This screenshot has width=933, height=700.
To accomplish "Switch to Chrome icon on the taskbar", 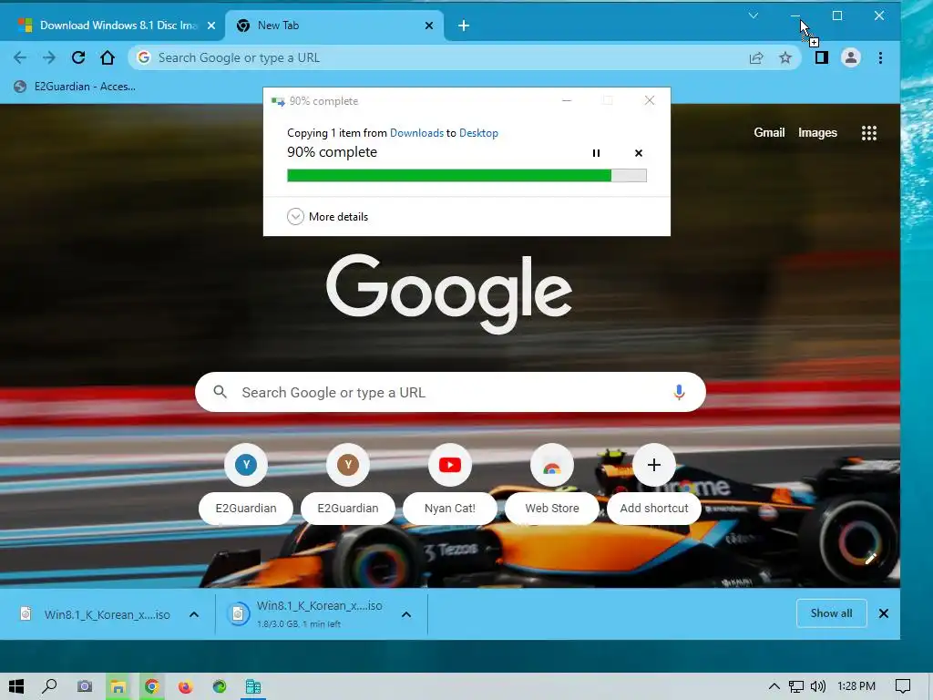I will 152,686.
